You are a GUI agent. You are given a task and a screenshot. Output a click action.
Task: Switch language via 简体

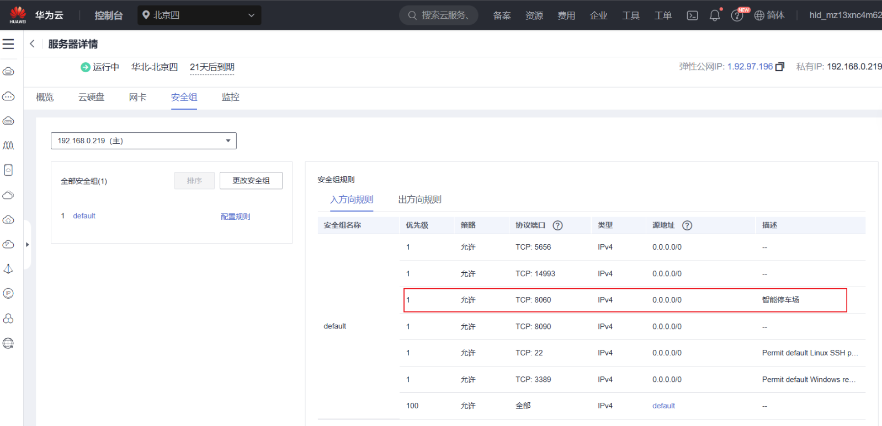(x=769, y=15)
